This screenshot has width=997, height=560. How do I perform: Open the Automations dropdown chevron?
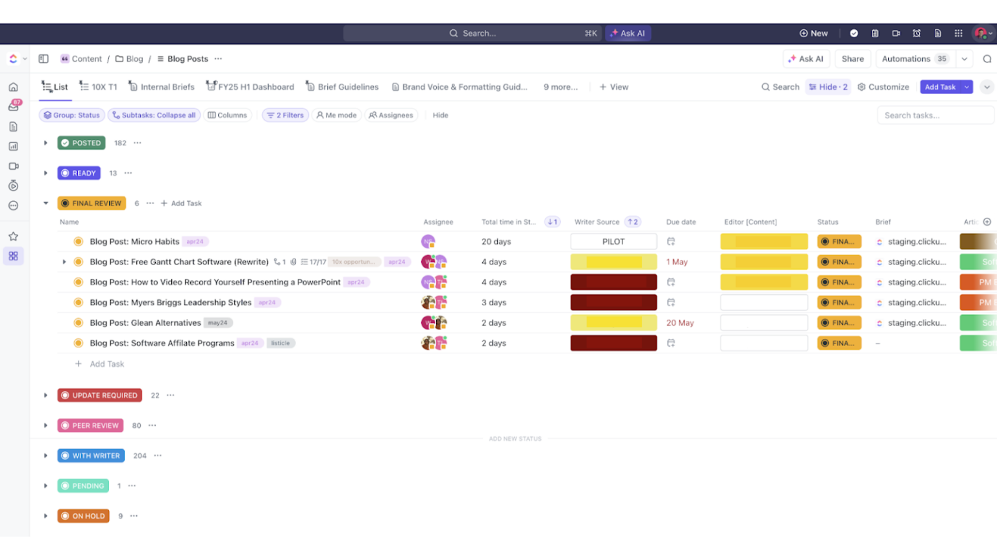point(964,58)
